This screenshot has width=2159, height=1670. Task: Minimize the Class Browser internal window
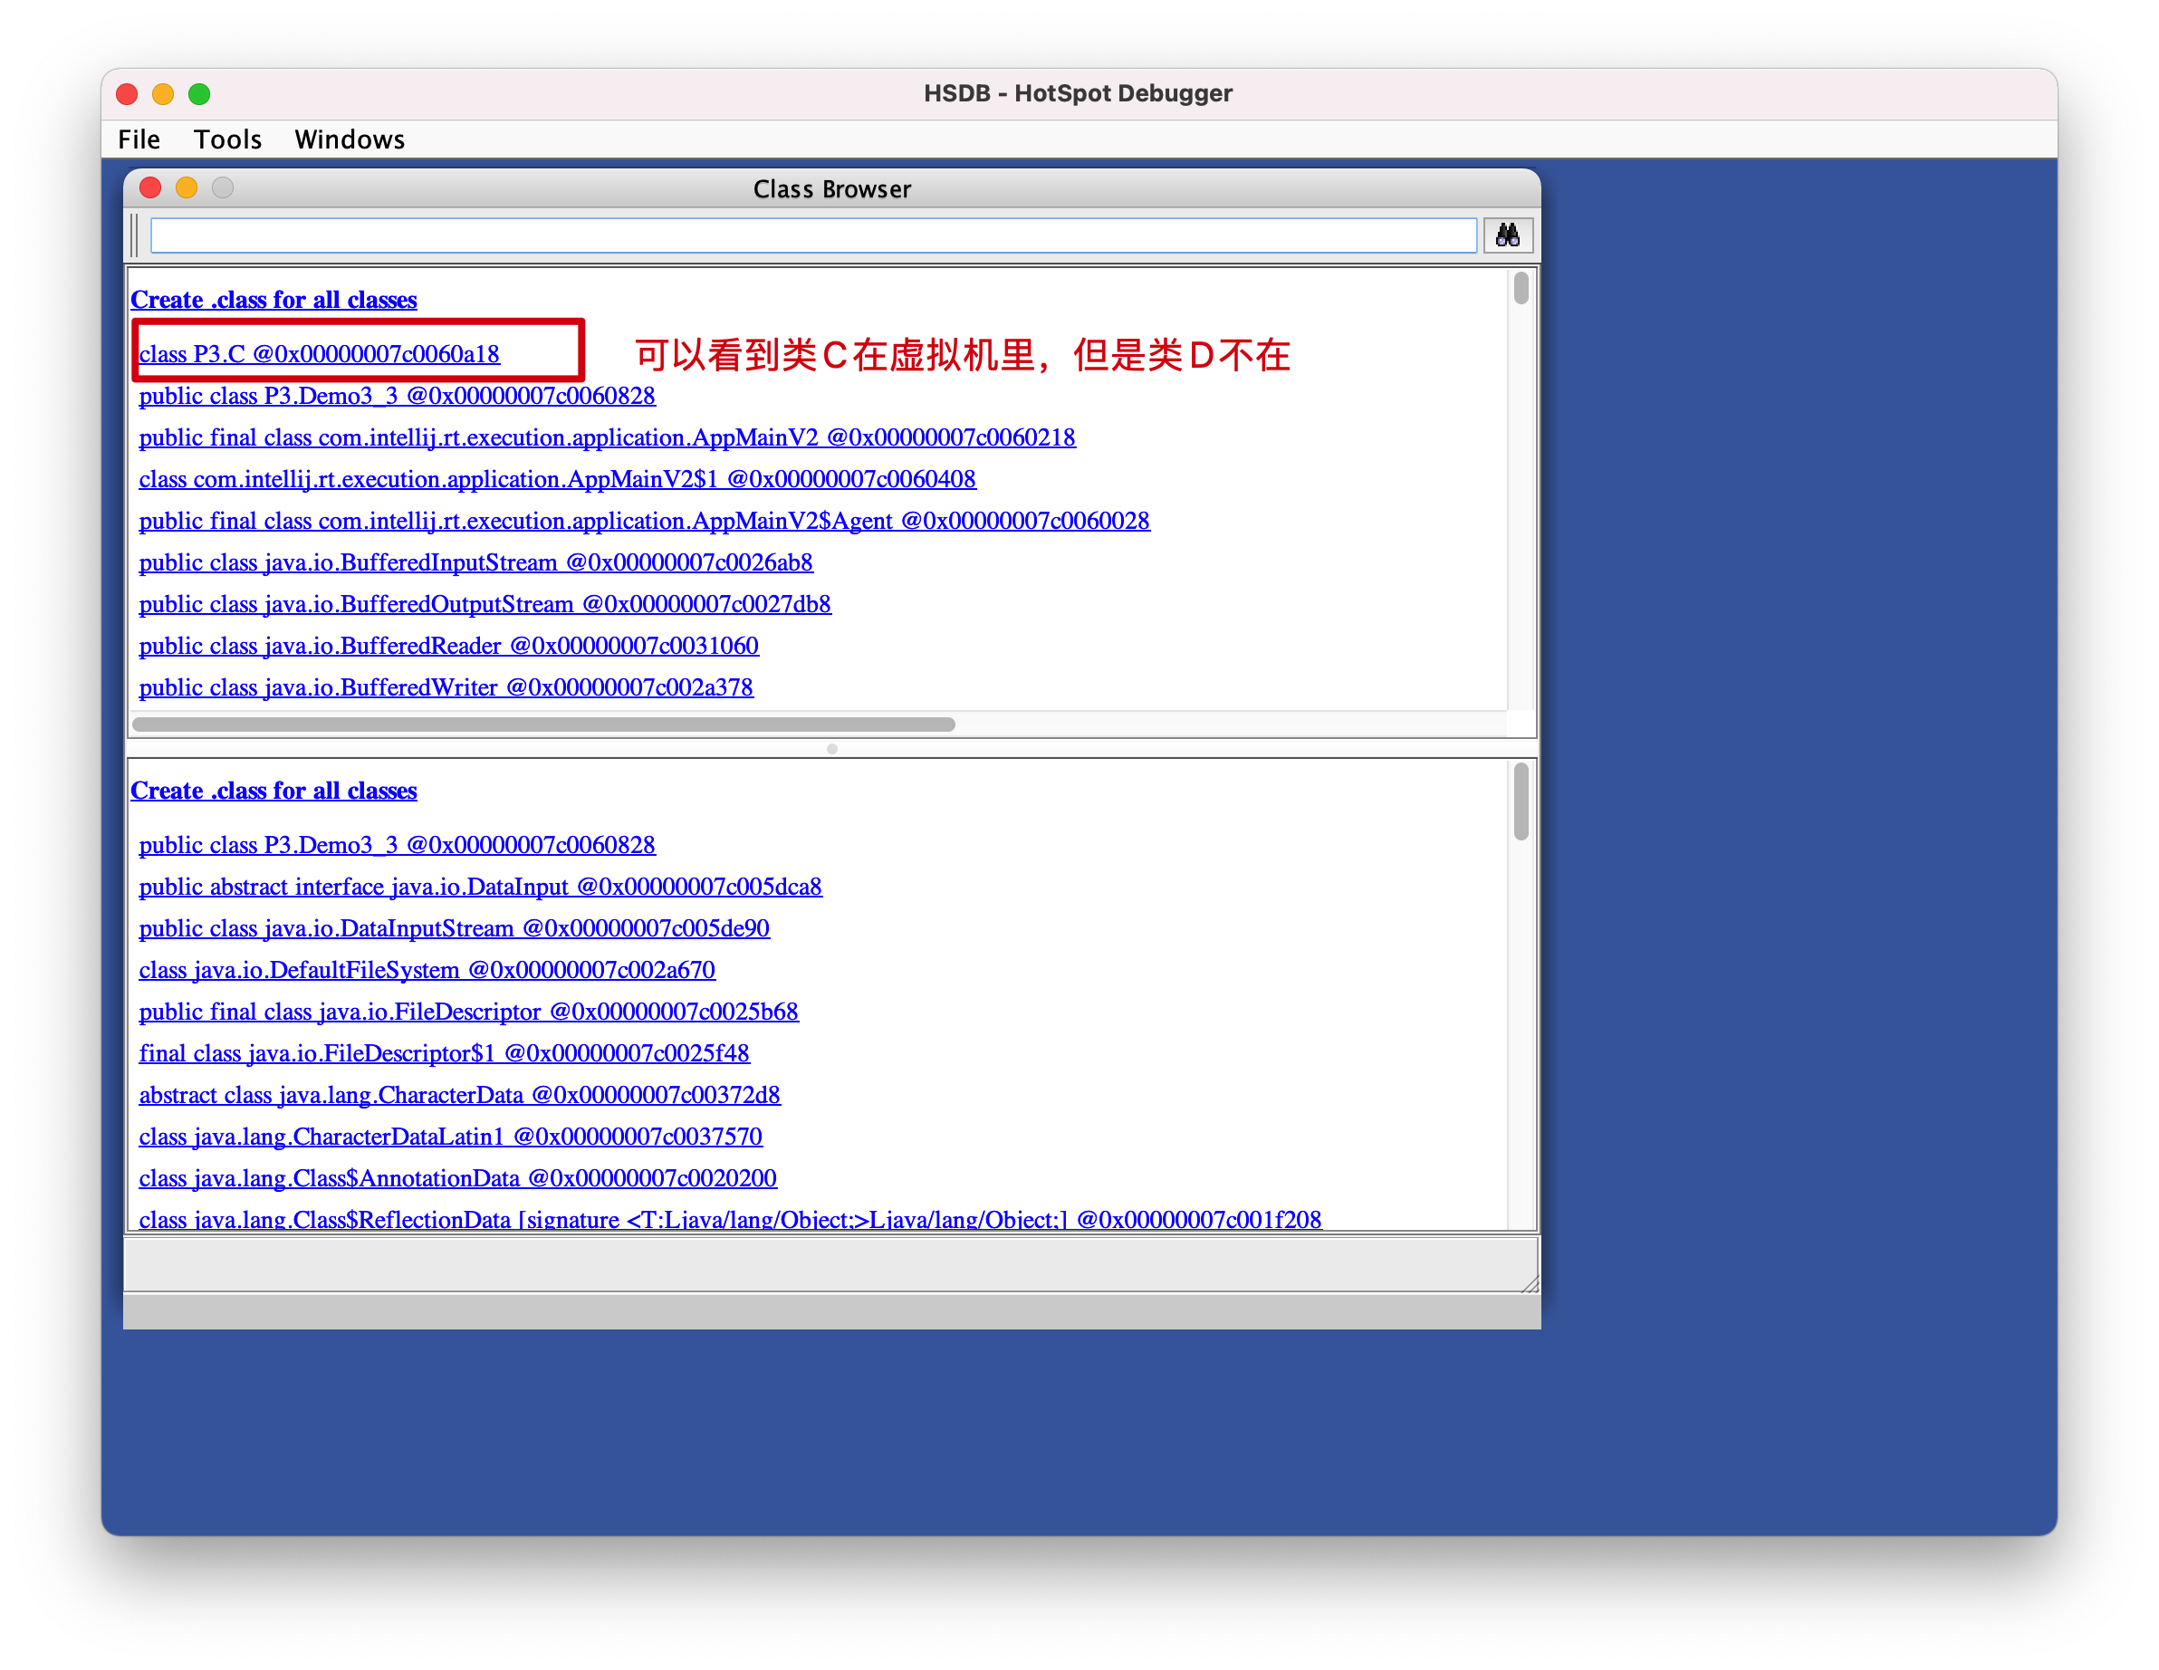click(x=186, y=187)
